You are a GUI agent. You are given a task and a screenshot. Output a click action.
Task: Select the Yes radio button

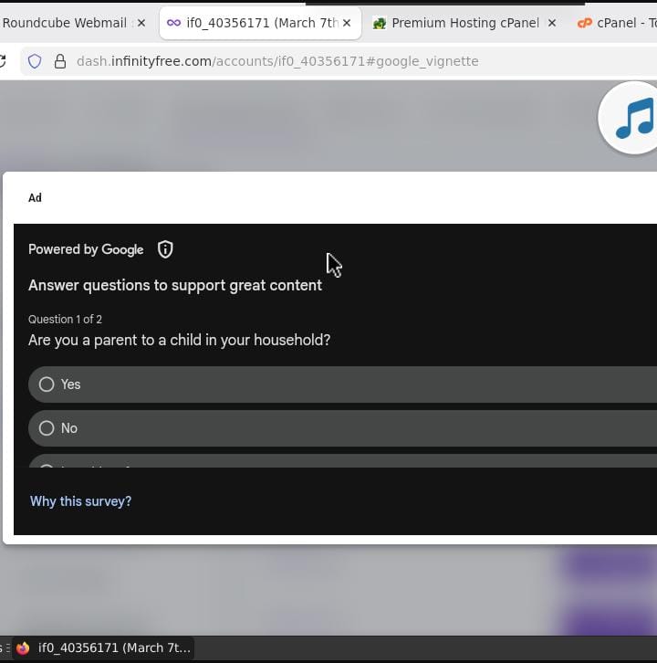[47, 384]
